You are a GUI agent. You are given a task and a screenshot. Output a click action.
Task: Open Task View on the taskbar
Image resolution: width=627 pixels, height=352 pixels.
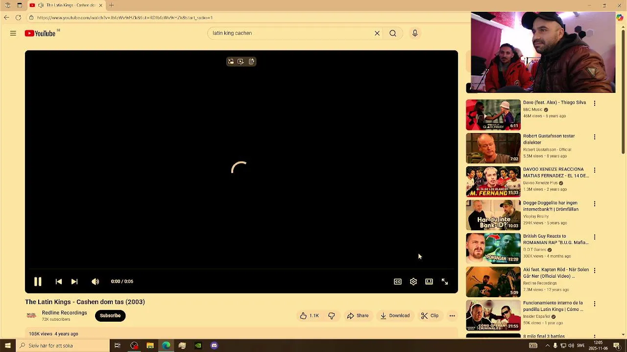point(118,346)
